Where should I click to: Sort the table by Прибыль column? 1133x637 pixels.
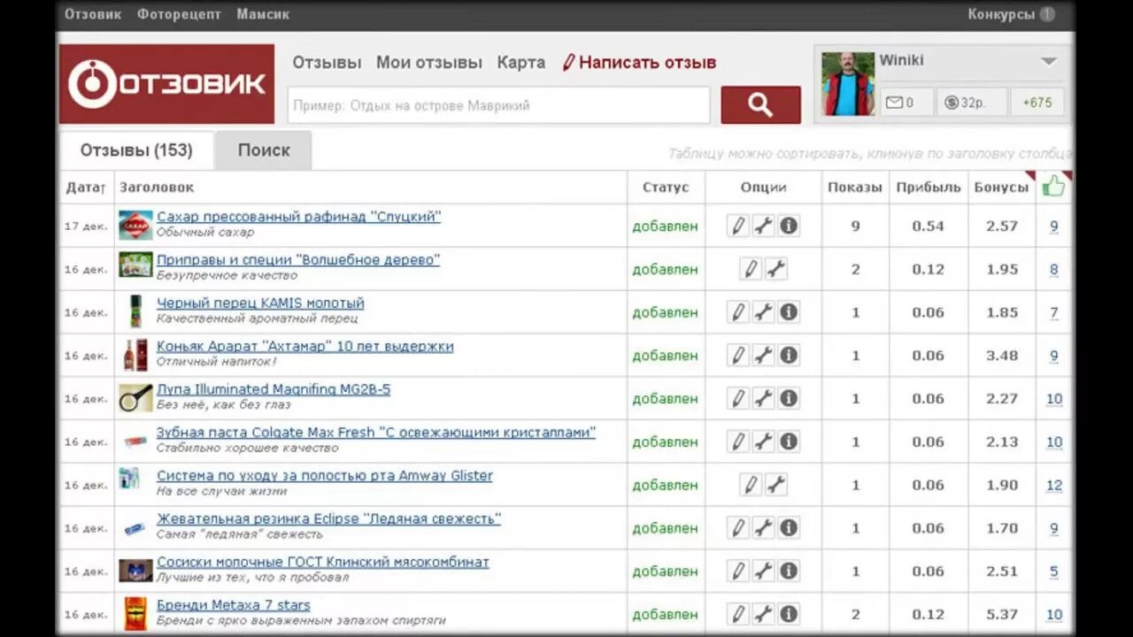(928, 188)
